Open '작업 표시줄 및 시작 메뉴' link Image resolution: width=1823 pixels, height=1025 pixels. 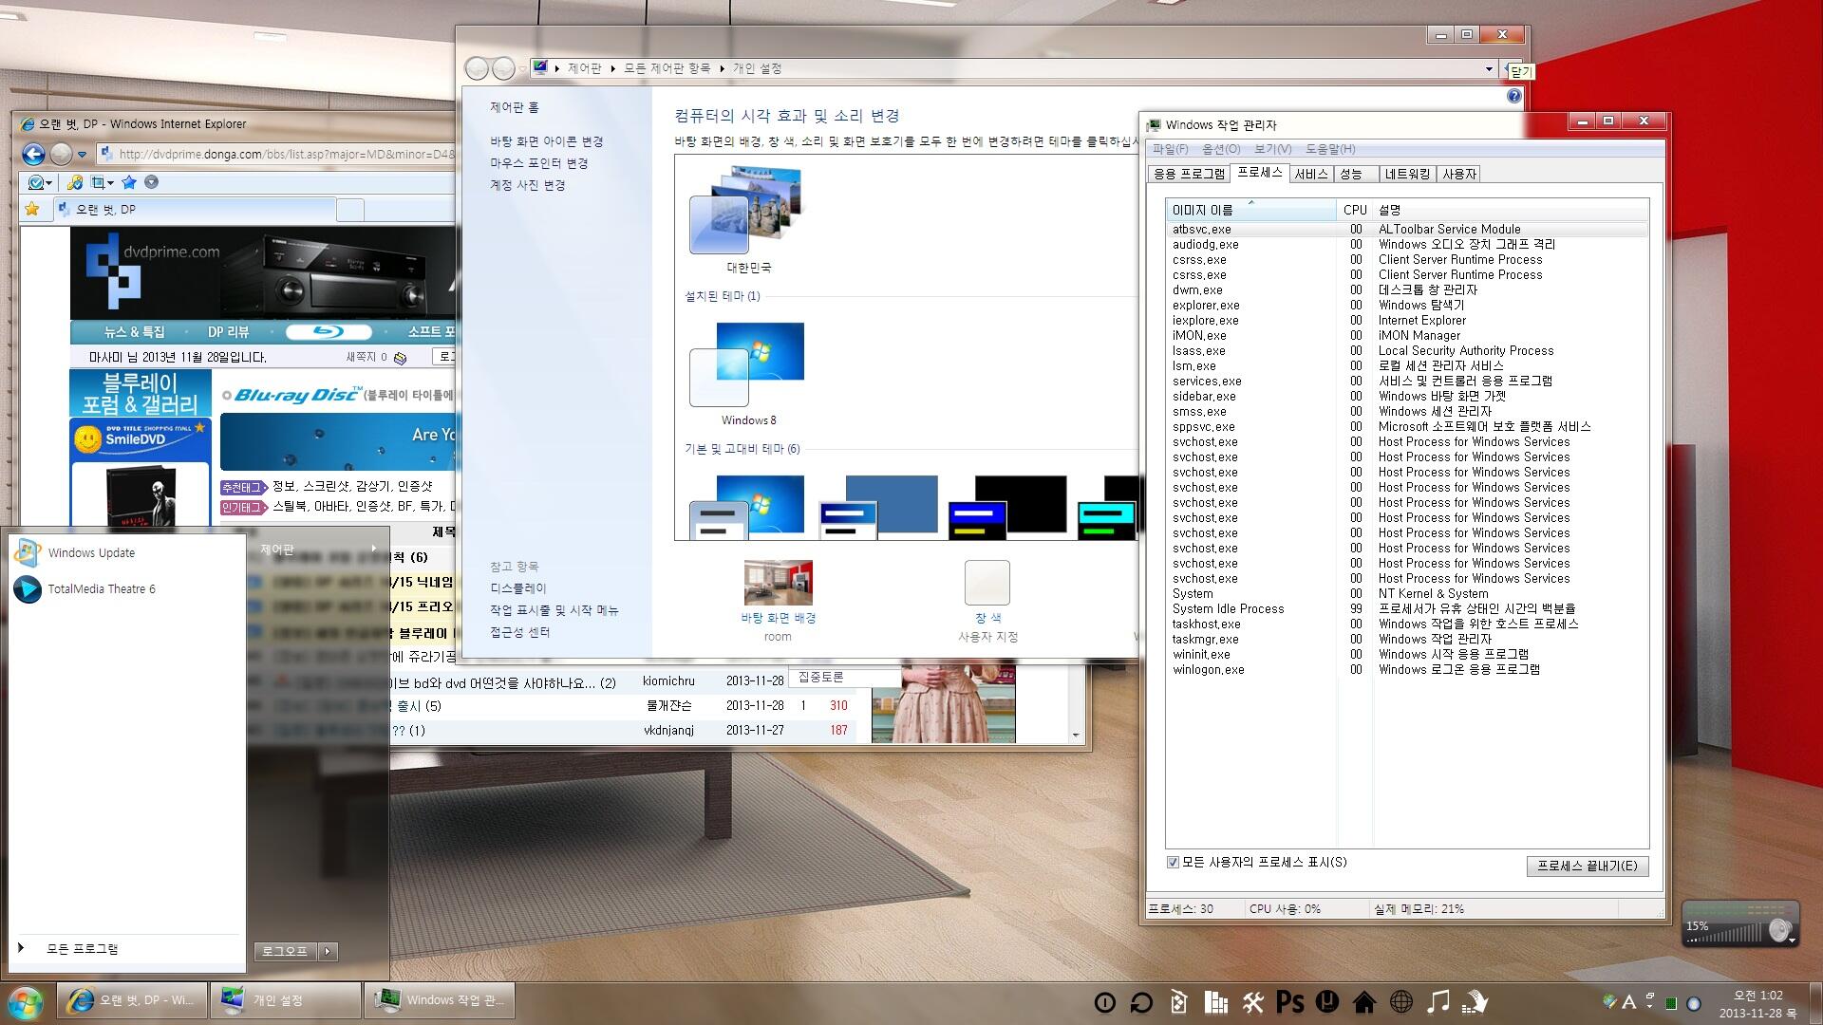coord(554,610)
